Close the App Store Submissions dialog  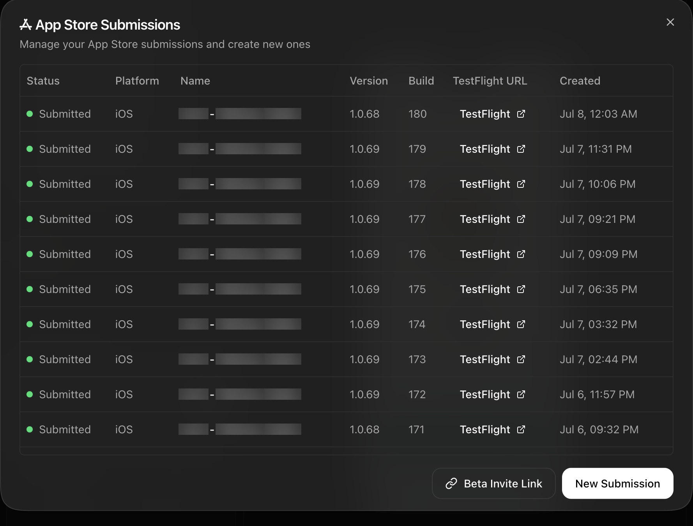pyautogui.click(x=670, y=22)
